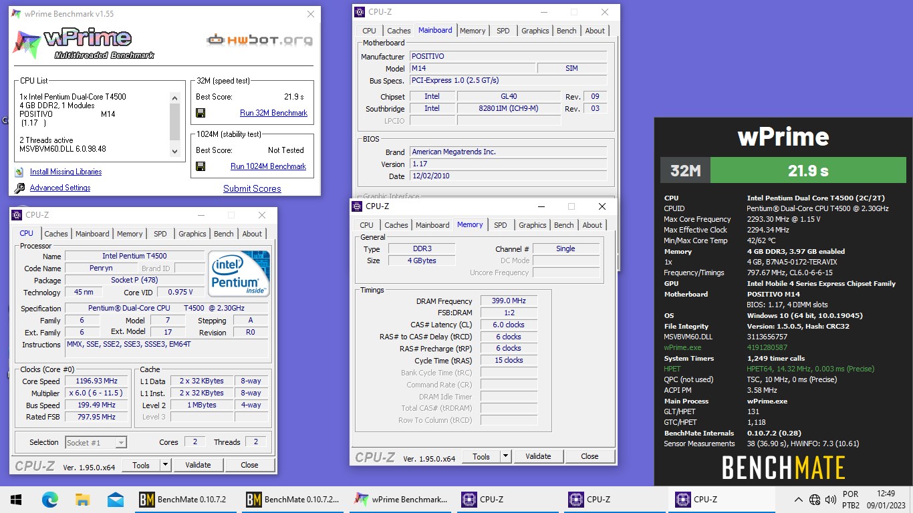Click the BIOS Date value 12/02/2010

pos(508,176)
